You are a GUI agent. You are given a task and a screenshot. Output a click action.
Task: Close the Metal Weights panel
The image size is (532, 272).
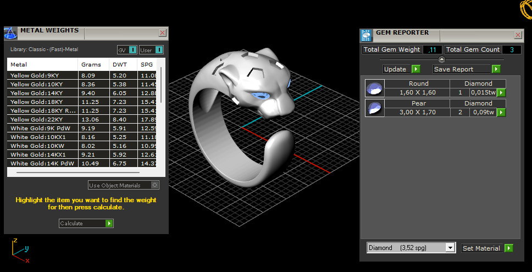coord(162,32)
